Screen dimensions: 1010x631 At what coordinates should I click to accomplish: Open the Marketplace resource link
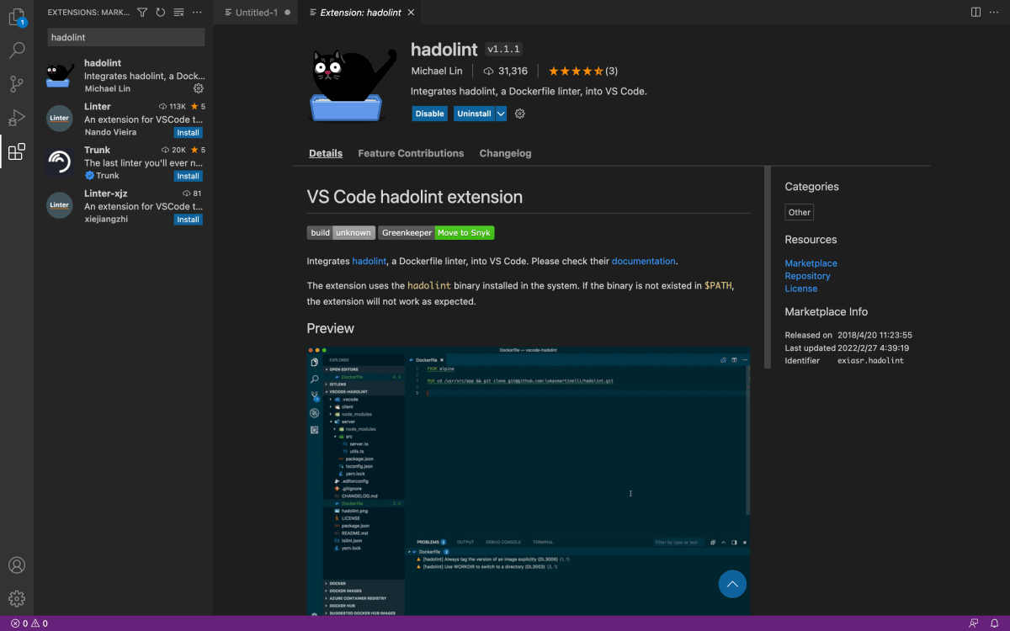(811, 263)
